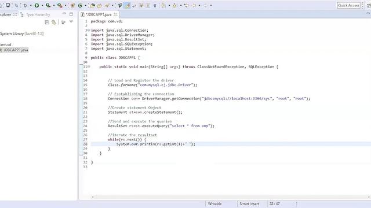Click the Search flashlight icon
The height and width of the screenshot is (208, 371).
point(107,5)
